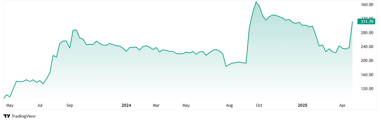Click the Sep time axis label
Viewport: 381px width, 122px height.
coord(69,105)
